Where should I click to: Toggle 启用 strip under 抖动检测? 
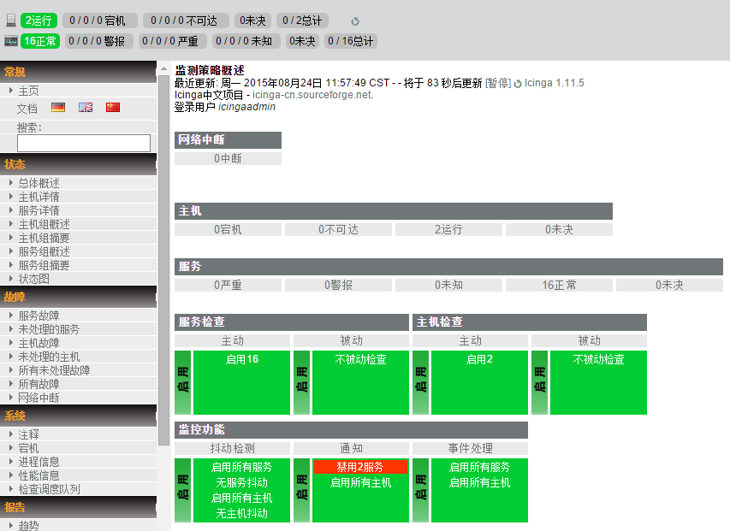183,490
